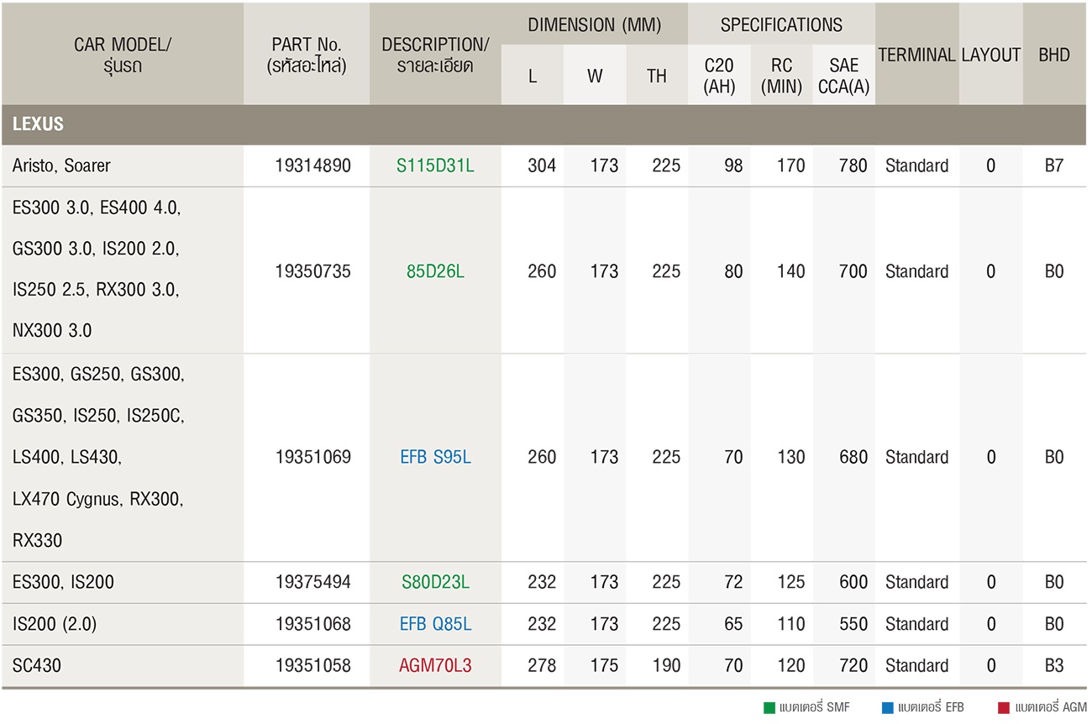Click the 780 CCA value for Aristo

pyautogui.click(x=853, y=166)
